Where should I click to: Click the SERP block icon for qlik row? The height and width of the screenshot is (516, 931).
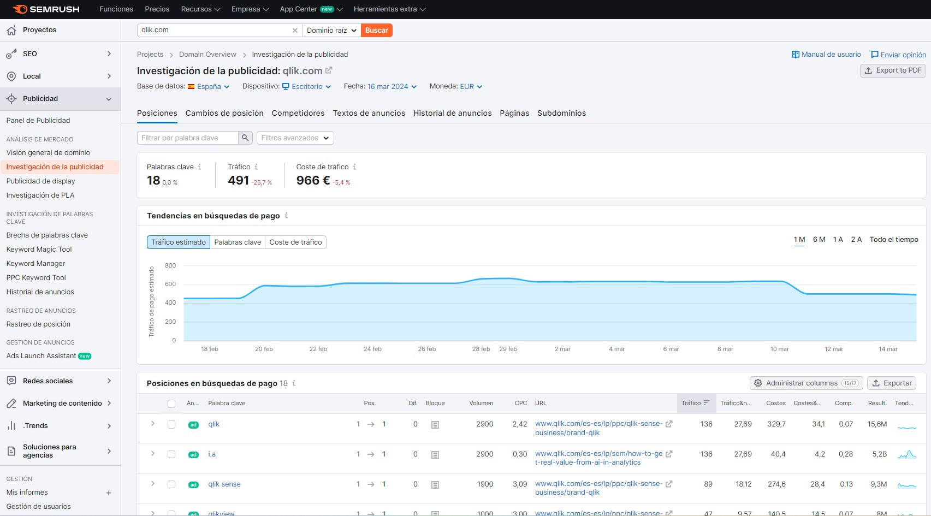[435, 425]
